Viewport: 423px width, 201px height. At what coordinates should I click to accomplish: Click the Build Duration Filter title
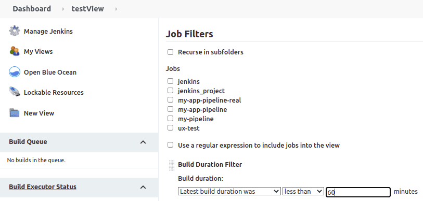click(210, 164)
